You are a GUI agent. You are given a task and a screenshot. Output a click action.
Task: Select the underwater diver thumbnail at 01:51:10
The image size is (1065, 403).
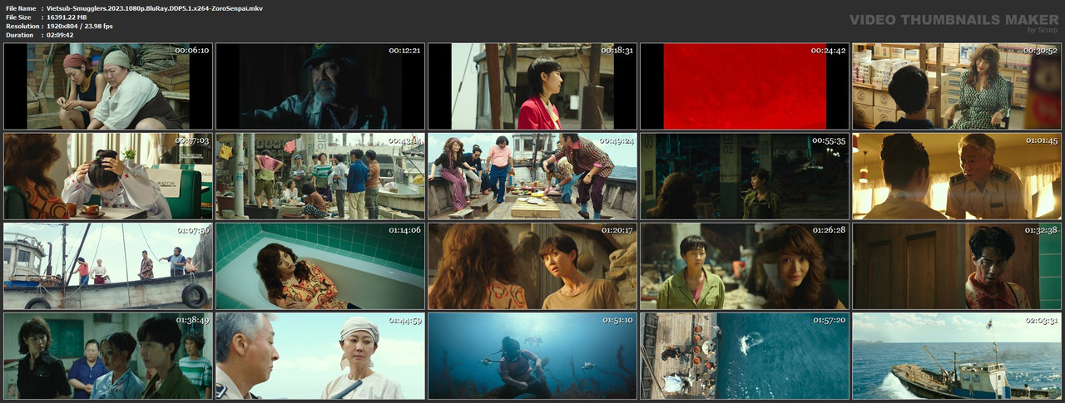point(532,356)
